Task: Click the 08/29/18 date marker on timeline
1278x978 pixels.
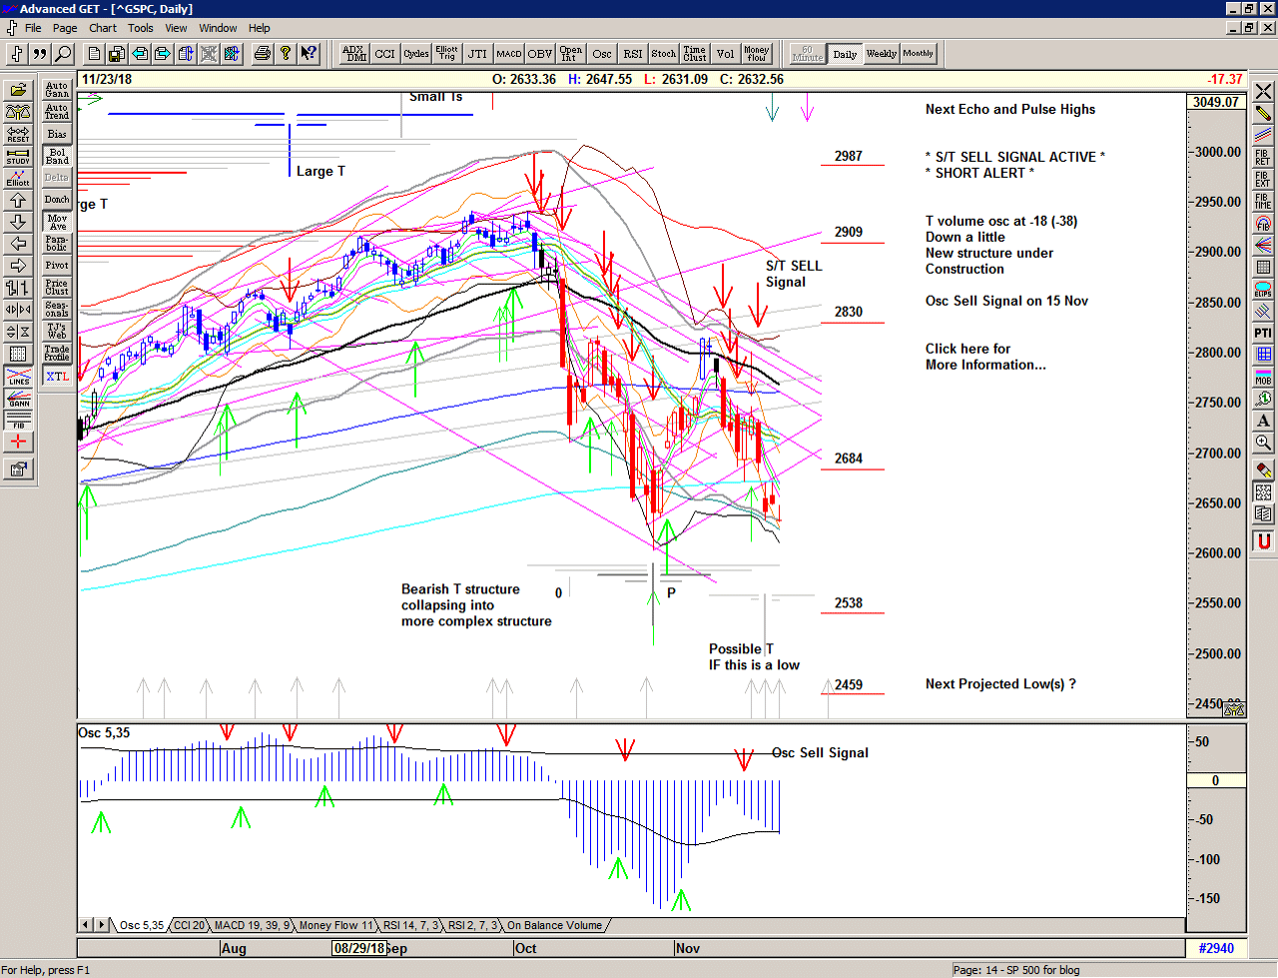Action: (x=359, y=948)
